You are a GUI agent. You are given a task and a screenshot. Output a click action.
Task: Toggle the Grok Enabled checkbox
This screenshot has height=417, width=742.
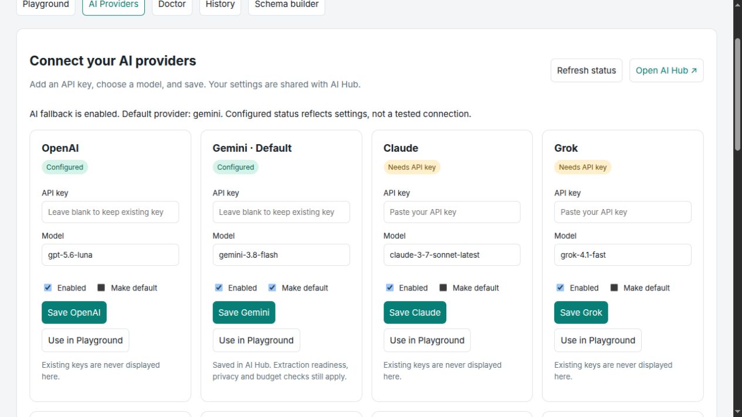[561, 288]
